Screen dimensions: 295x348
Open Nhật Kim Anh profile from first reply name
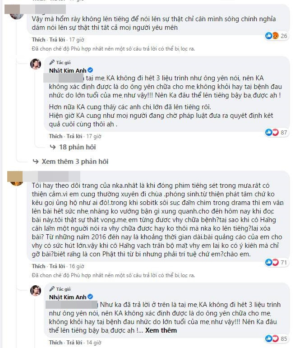pos(68,70)
